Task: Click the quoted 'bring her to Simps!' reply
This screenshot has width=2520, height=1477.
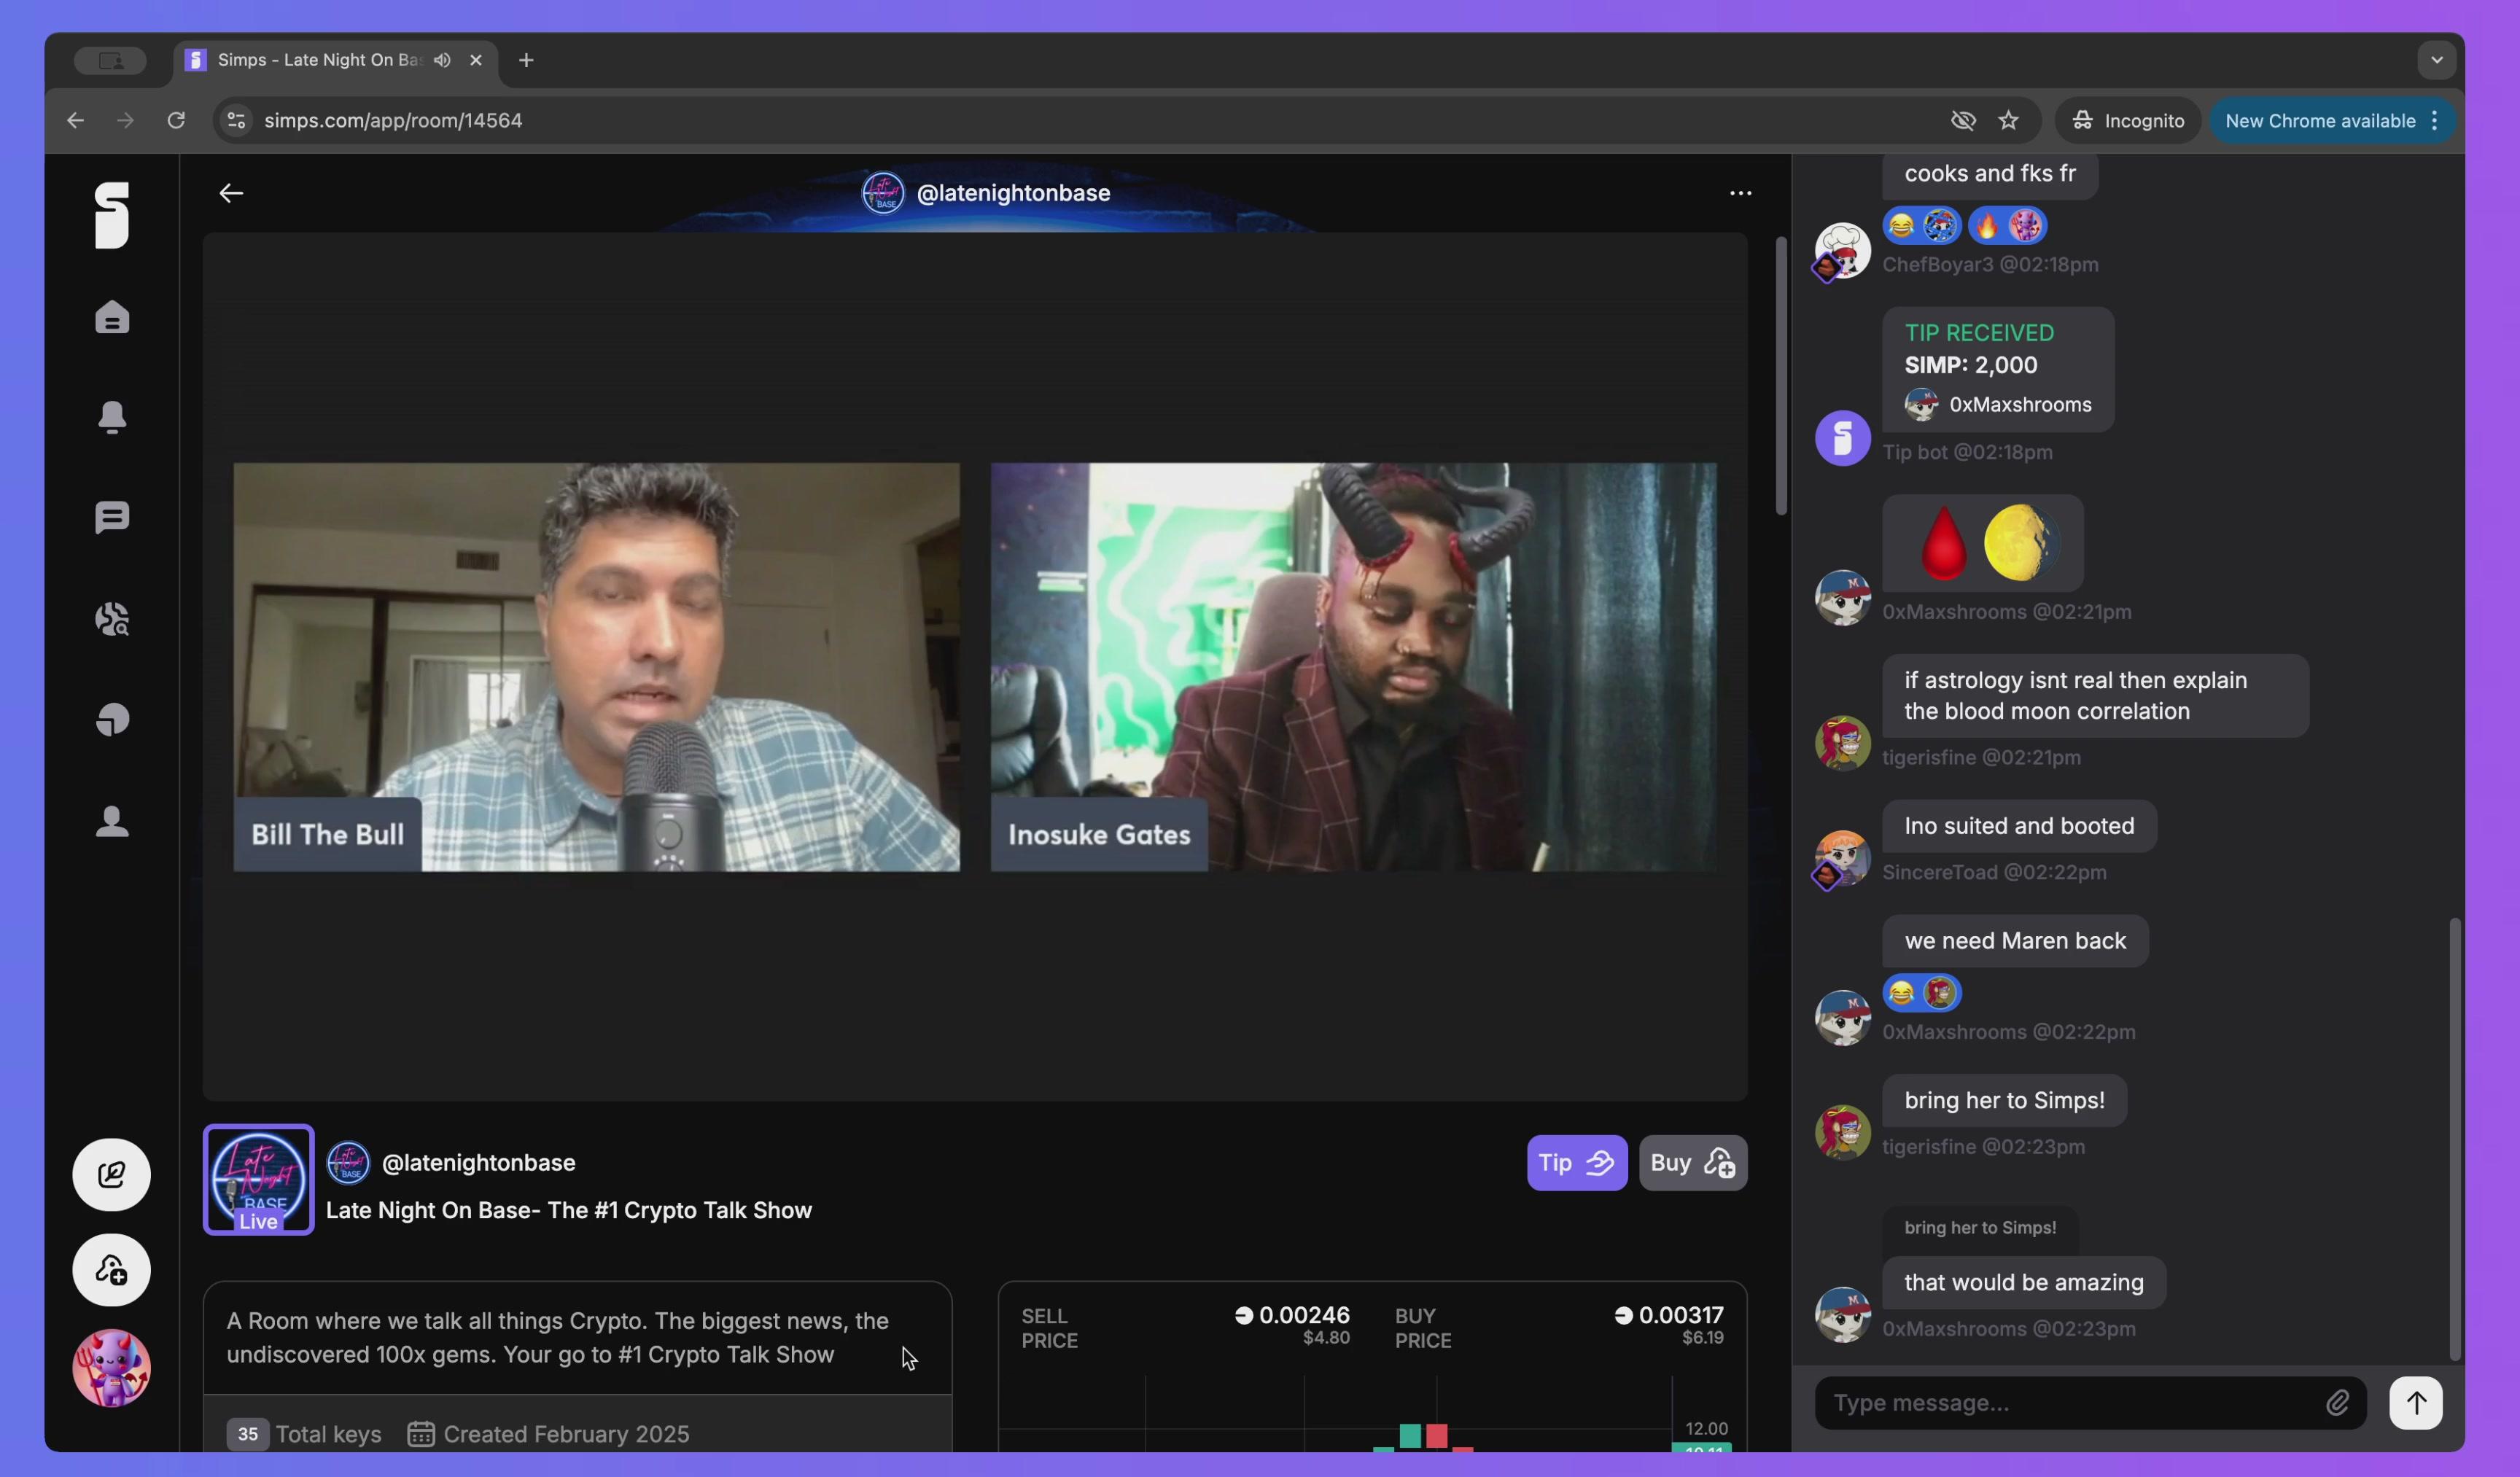Action: coord(1980,1228)
